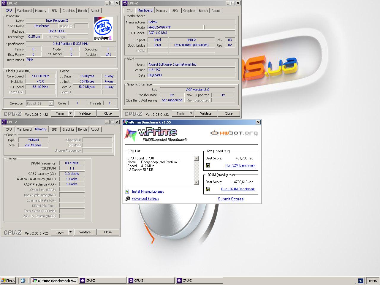Click Intel Pentium II name field
380x285 pixels.
click(57, 20)
